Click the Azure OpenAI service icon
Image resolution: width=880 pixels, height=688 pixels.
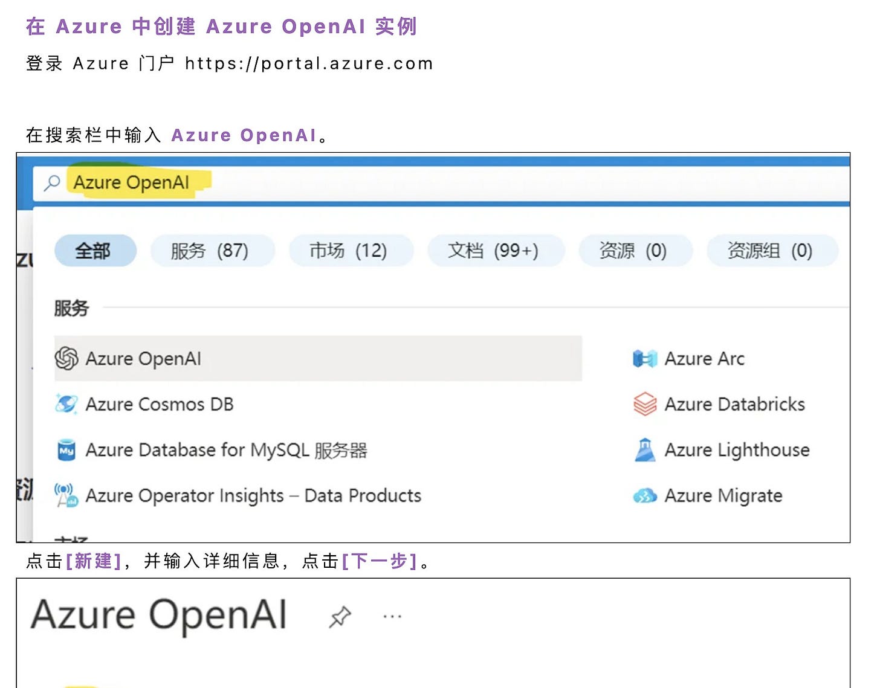(x=66, y=358)
